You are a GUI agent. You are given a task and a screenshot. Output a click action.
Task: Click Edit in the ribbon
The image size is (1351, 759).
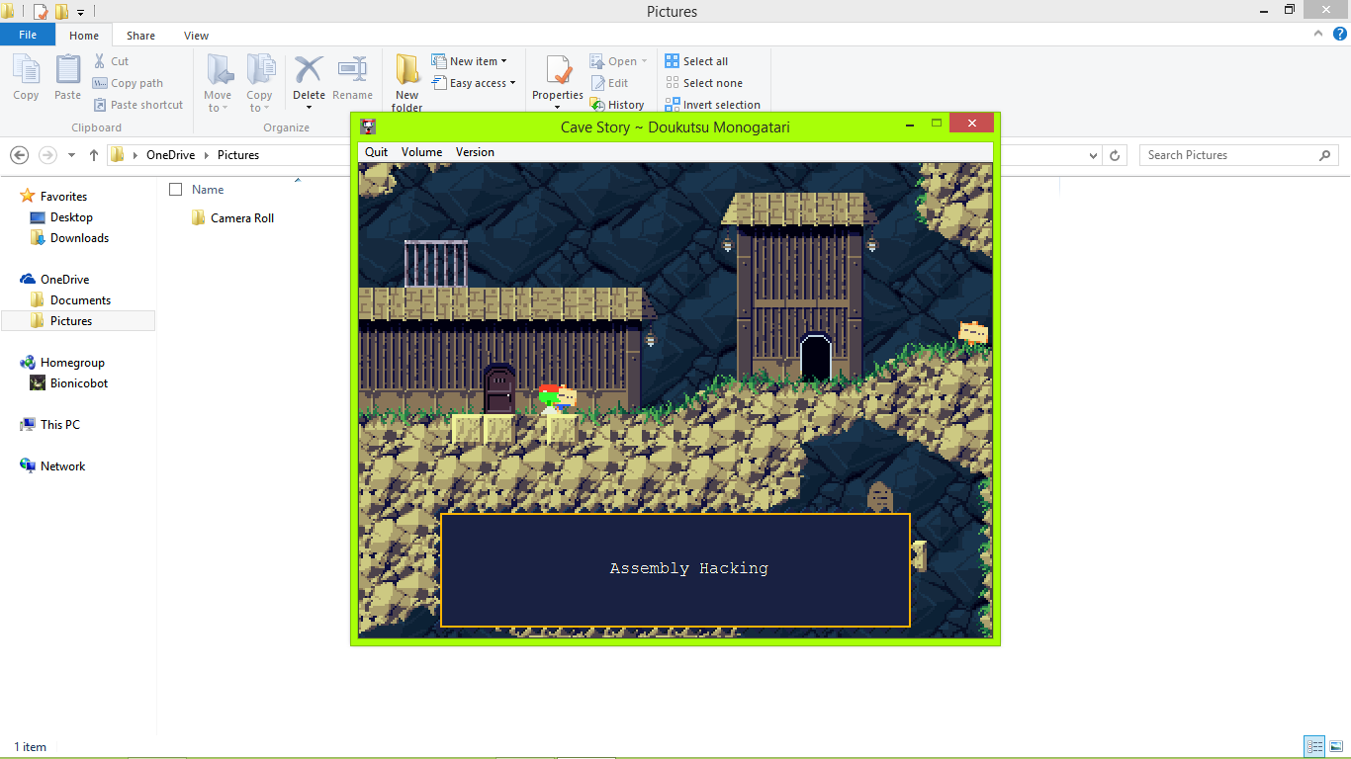click(x=610, y=83)
